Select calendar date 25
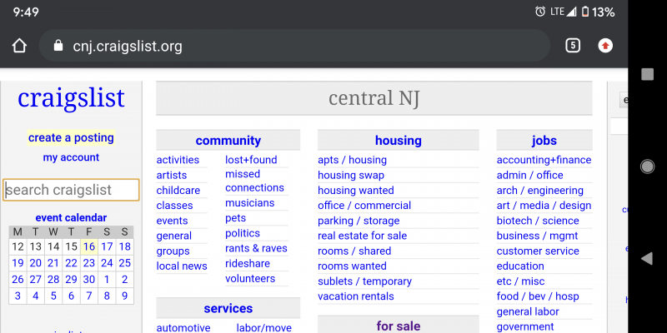The height and width of the screenshot is (333, 667). (x=124, y=263)
